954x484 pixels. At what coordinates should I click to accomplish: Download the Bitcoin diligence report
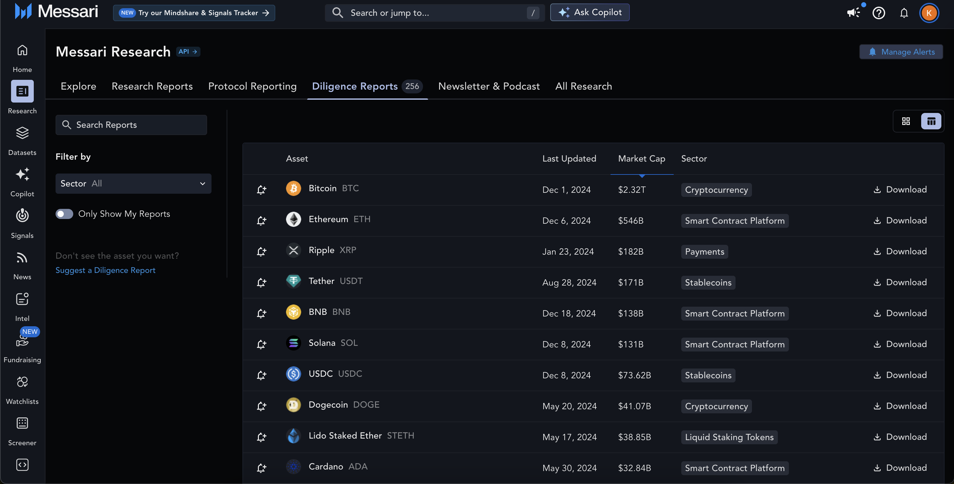pyautogui.click(x=900, y=190)
